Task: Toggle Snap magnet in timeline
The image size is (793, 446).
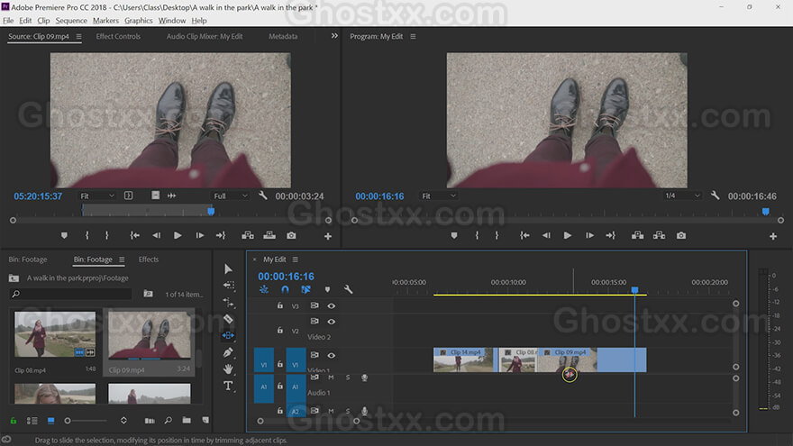Action: 285,289
